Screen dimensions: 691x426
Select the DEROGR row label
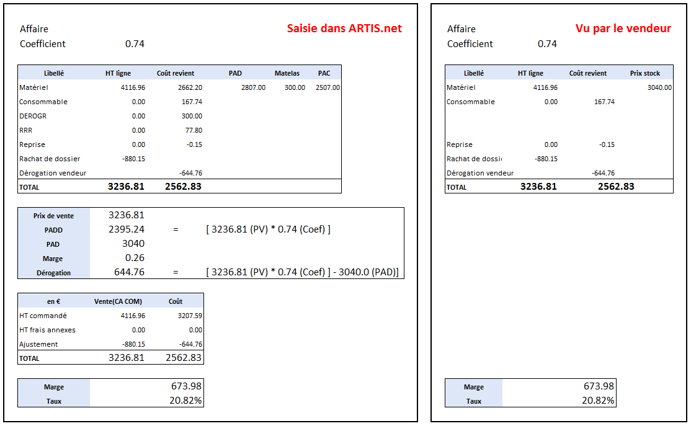pos(32,116)
